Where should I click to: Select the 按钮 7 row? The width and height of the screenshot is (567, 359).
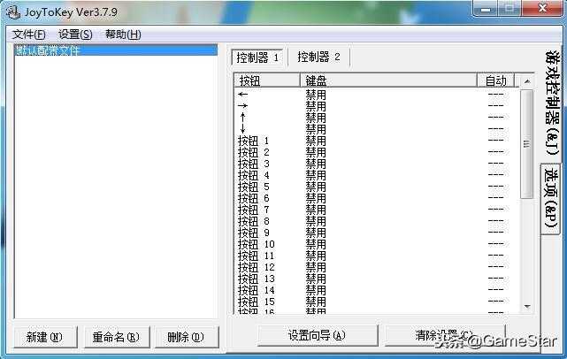377,210
